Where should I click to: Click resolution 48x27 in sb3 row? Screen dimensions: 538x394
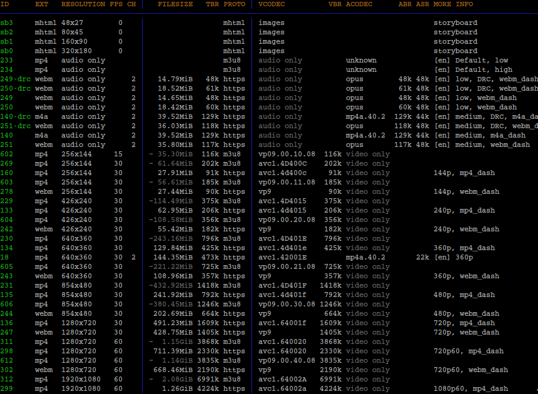point(72,23)
